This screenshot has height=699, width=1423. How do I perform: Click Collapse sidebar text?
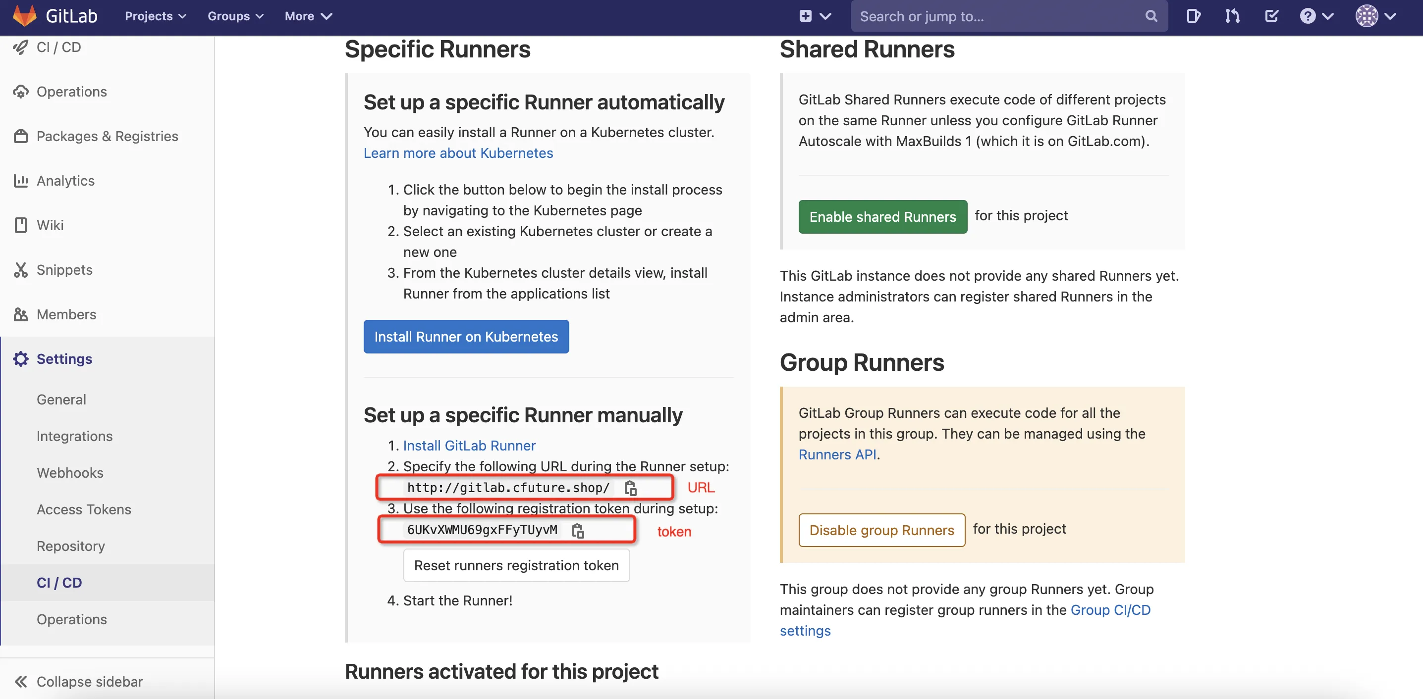pos(90,681)
